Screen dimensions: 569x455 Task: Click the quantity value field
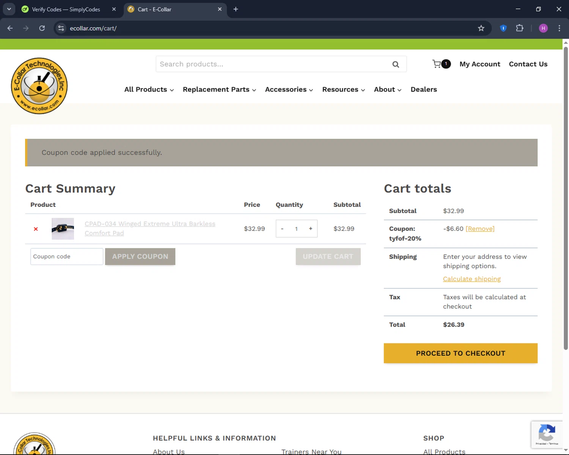(x=296, y=229)
